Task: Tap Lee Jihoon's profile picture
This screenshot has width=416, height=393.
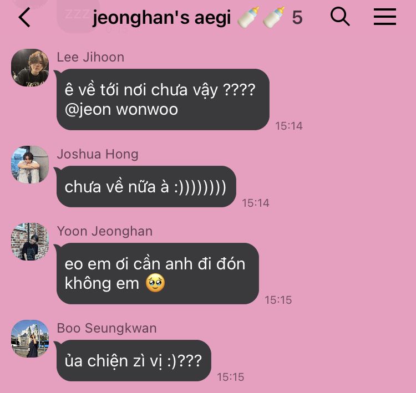Action: click(30, 68)
